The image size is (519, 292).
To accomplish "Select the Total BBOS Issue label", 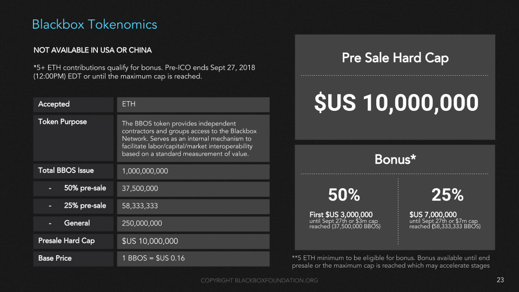I will coord(66,171).
